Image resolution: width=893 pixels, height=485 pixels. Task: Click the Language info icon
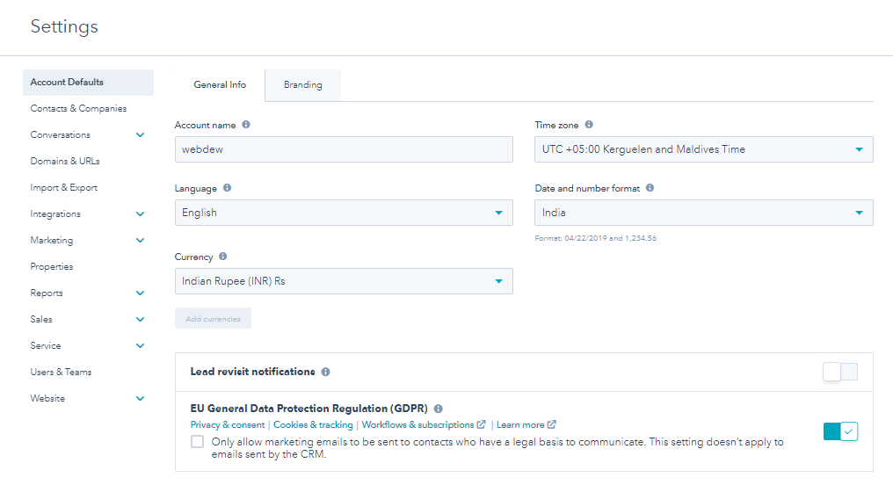pyautogui.click(x=228, y=188)
